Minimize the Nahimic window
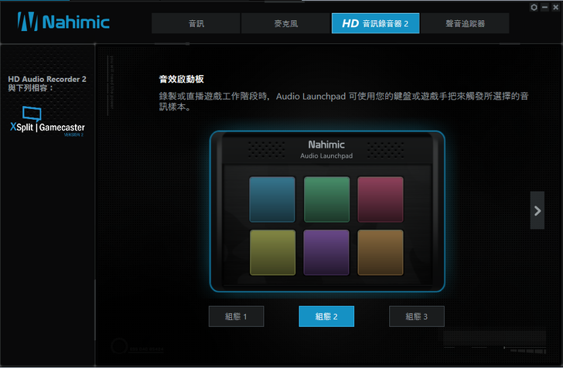Screen dimensions: 563x368 (x=544, y=7)
